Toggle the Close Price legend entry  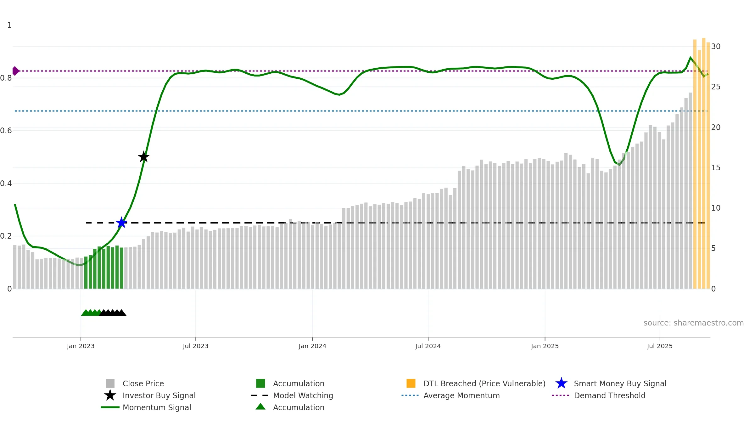pos(135,383)
